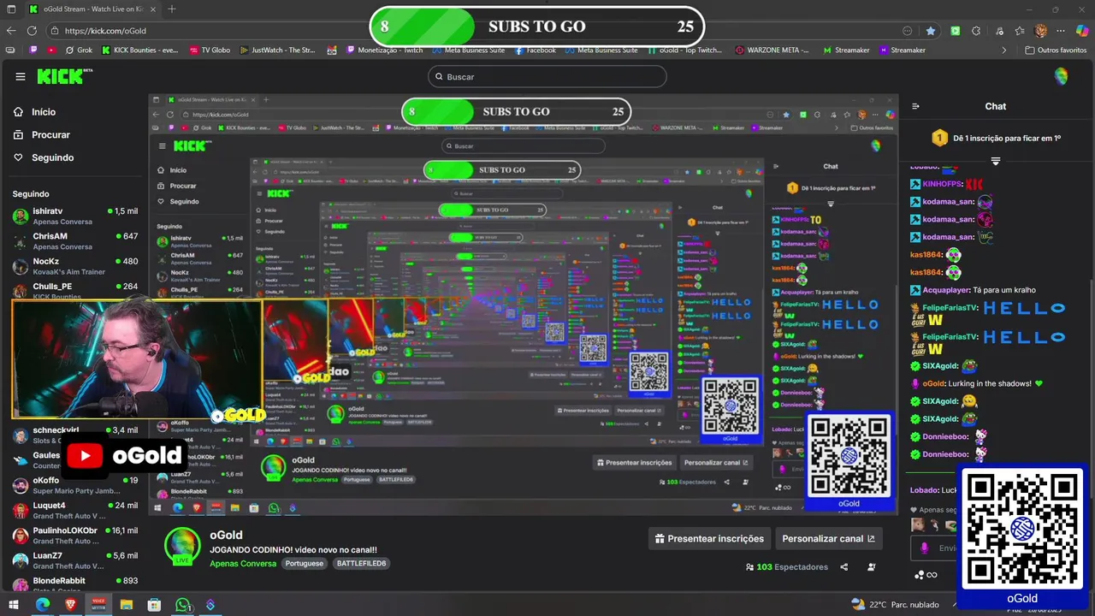Click the user report icon beside share

click(x=872, y=566)
